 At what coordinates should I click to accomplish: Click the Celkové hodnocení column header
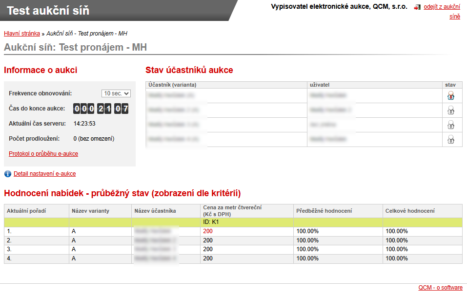tap(410, 211)
